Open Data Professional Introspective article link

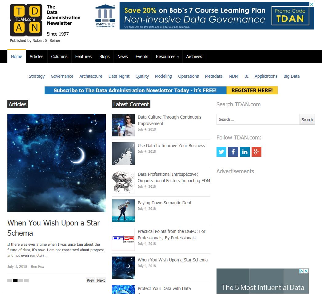(174, 178)
